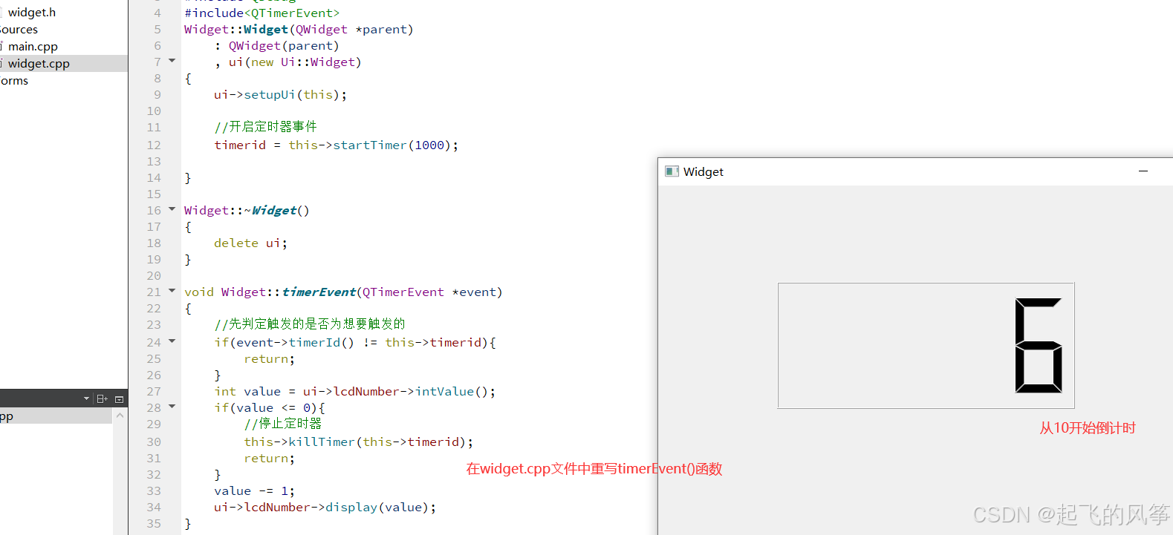The image size is (1173, 535).
Task: Click comment '//先判定触发的是否为想要触发的' on line 23
Action: [x=310, y=324]
